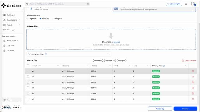Delete the s2_L1_R1.fastq.gz row via trash icon
This screenshot has height=112, width=200.
click(x=193, y=93)
